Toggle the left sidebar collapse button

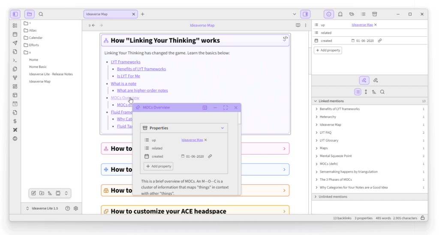pos(15,14)
